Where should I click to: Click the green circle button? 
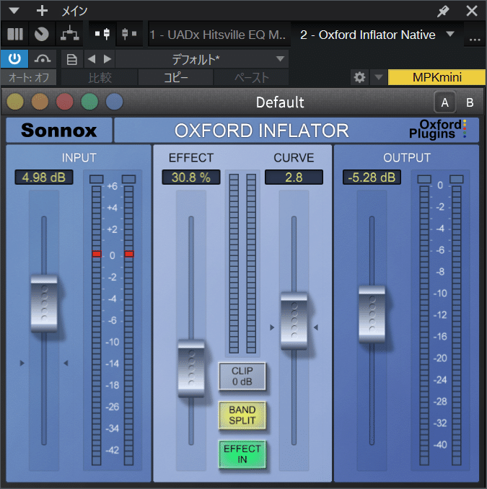tap(89, 102)
